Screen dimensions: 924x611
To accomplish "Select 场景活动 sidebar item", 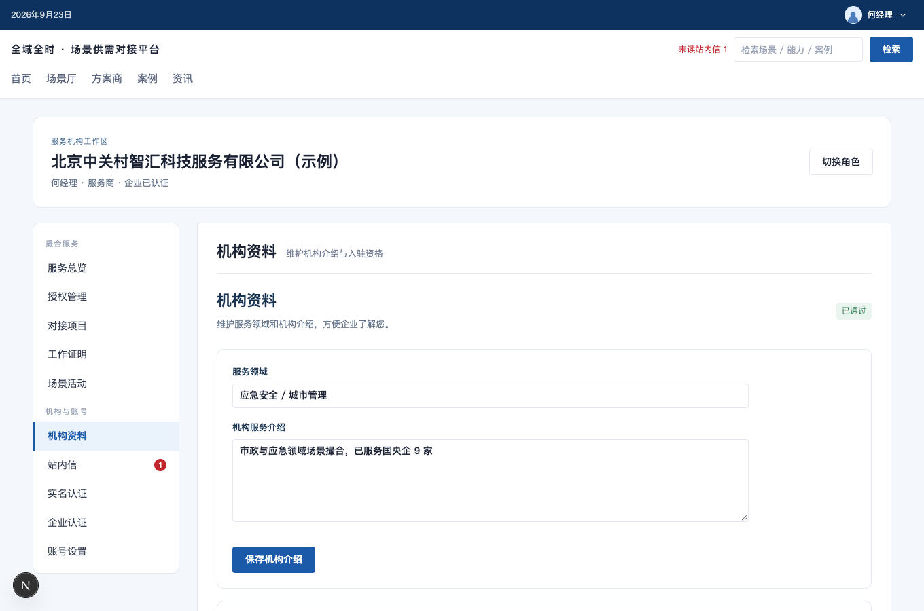I will click(106, 384).
